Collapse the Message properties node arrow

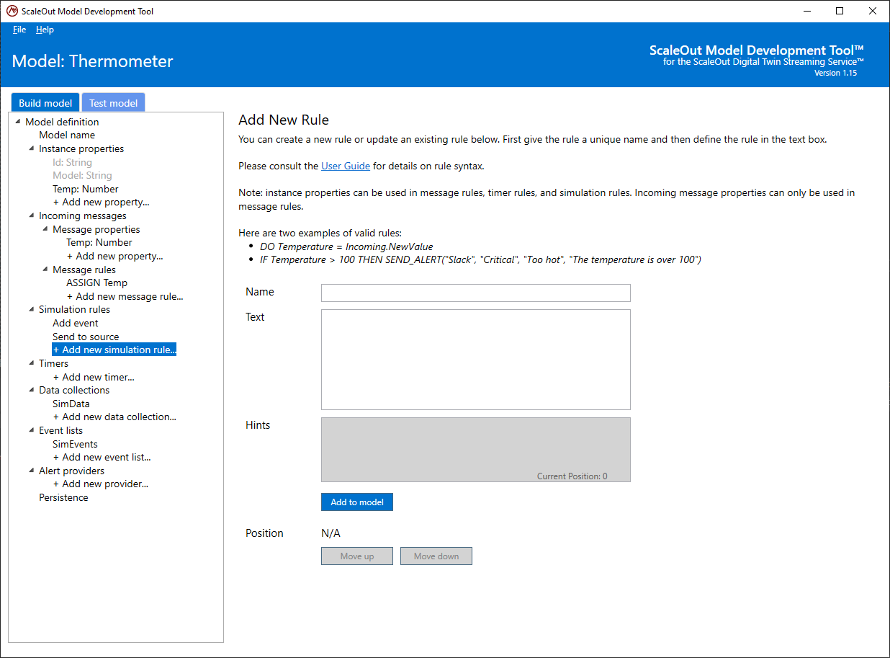[x=45, y=229]
